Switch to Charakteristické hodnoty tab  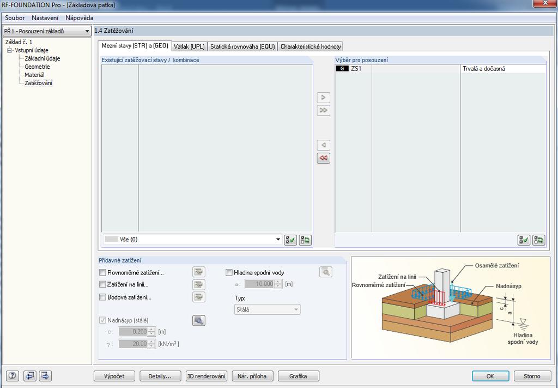[310, 46]
